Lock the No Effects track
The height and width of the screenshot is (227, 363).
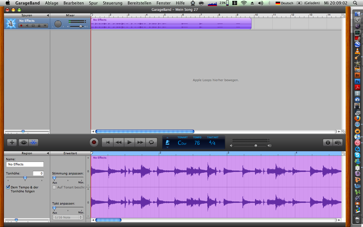[x=39, y=26]
